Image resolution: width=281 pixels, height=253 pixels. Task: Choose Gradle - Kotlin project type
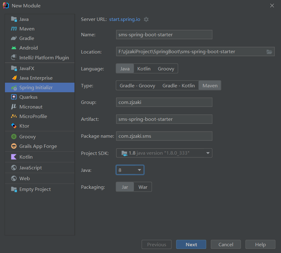(x=179, y=85)
